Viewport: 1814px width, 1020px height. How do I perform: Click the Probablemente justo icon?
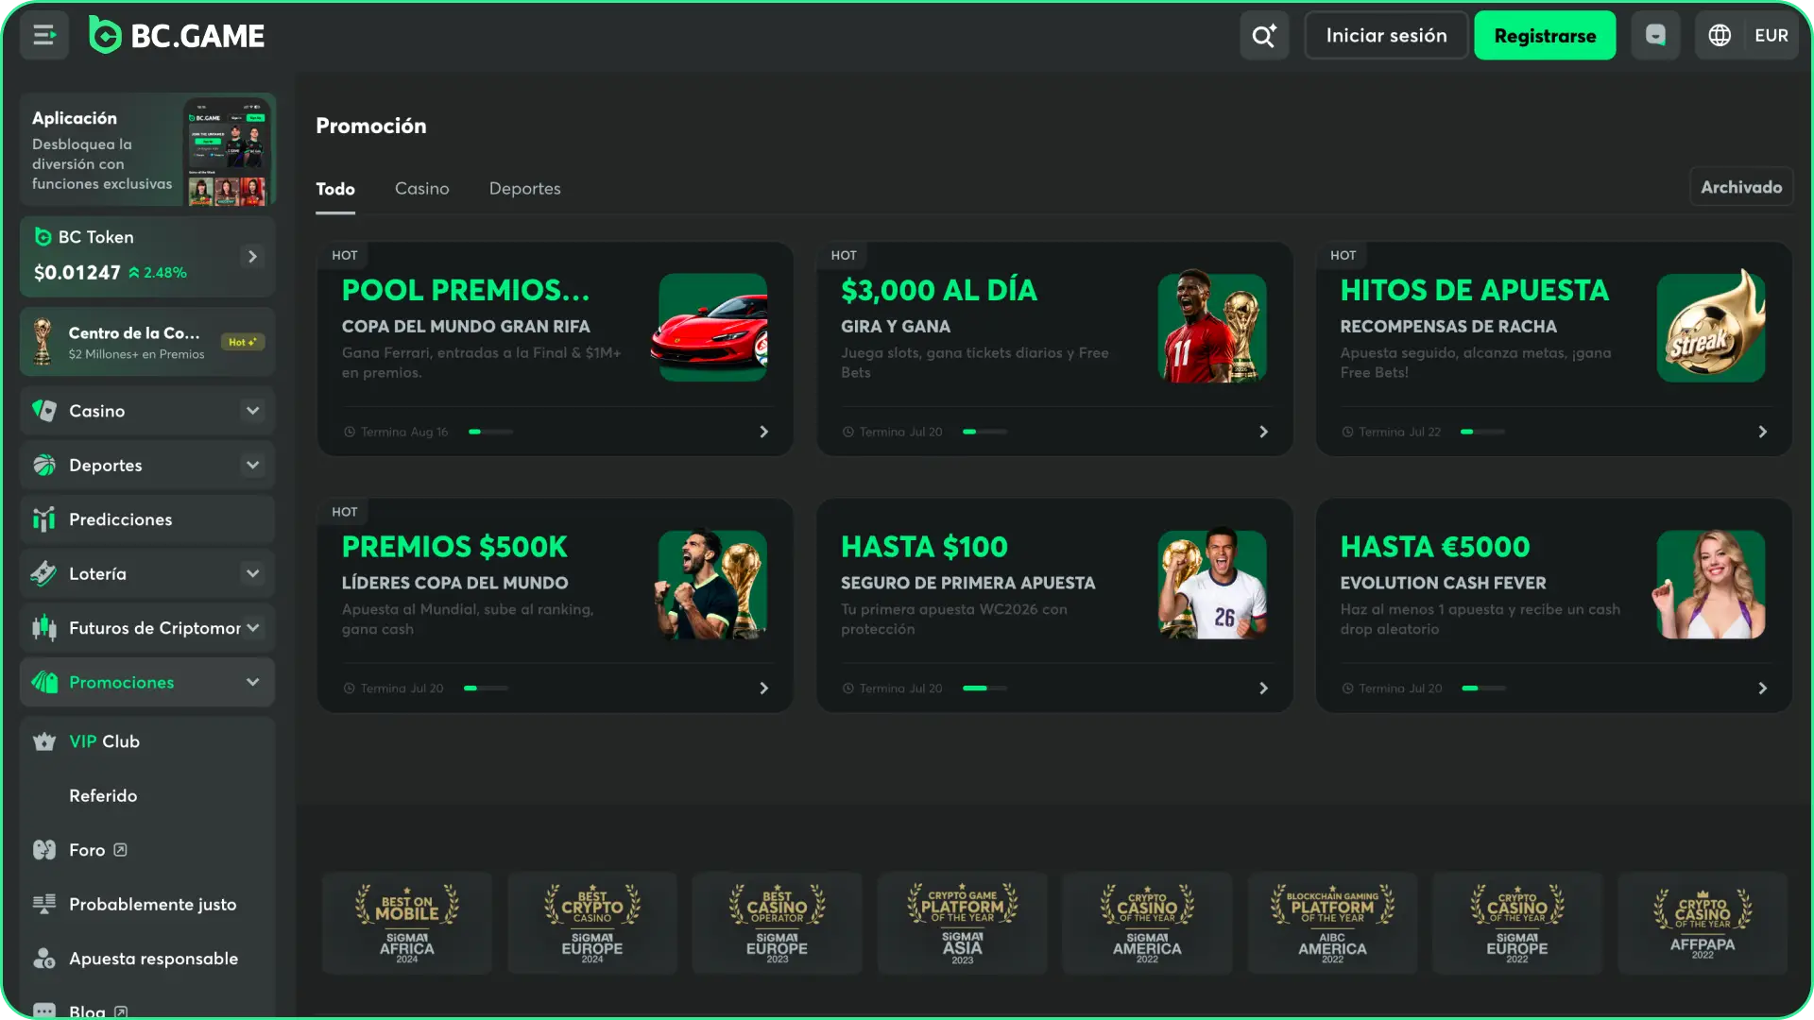[44, 904]
